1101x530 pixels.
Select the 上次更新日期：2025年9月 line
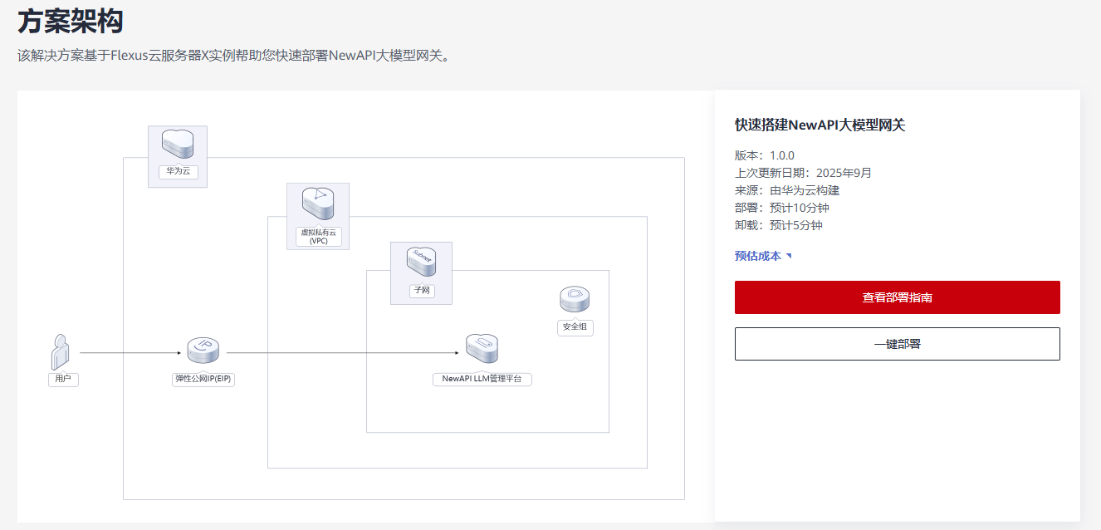coord(803,173)
